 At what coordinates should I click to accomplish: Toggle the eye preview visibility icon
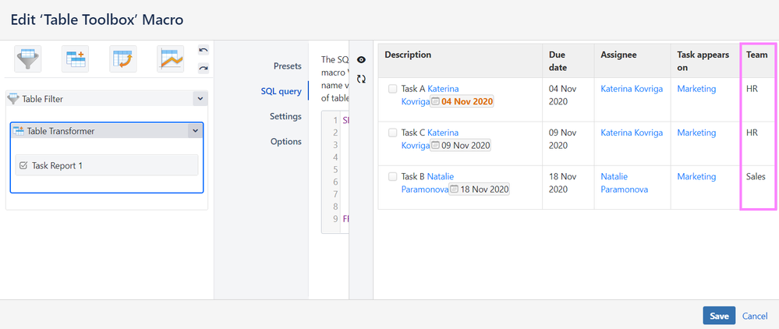coord(361,60)
